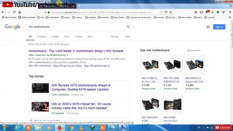Image resolution: width=233 pixels, height=131 pixels.
Task: Click the Pocket save icon in address bar
Action: click(x=166, y=12)
